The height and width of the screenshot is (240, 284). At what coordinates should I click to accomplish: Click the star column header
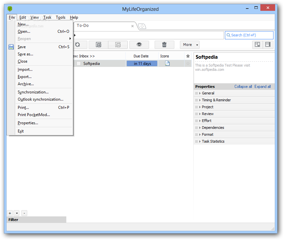pos(188,56)
